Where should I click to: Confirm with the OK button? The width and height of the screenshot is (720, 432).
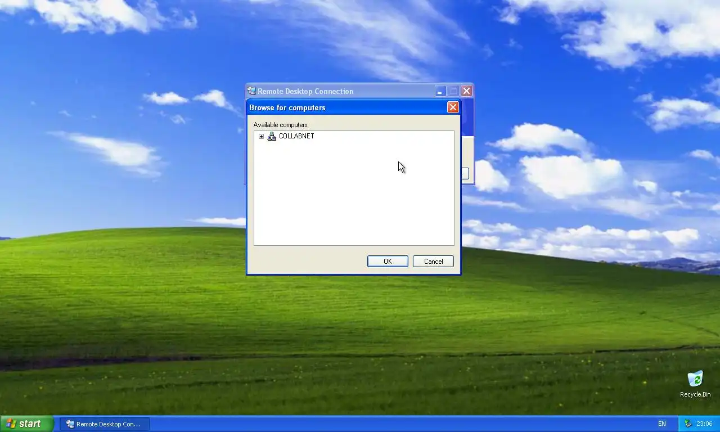(388, 261)
